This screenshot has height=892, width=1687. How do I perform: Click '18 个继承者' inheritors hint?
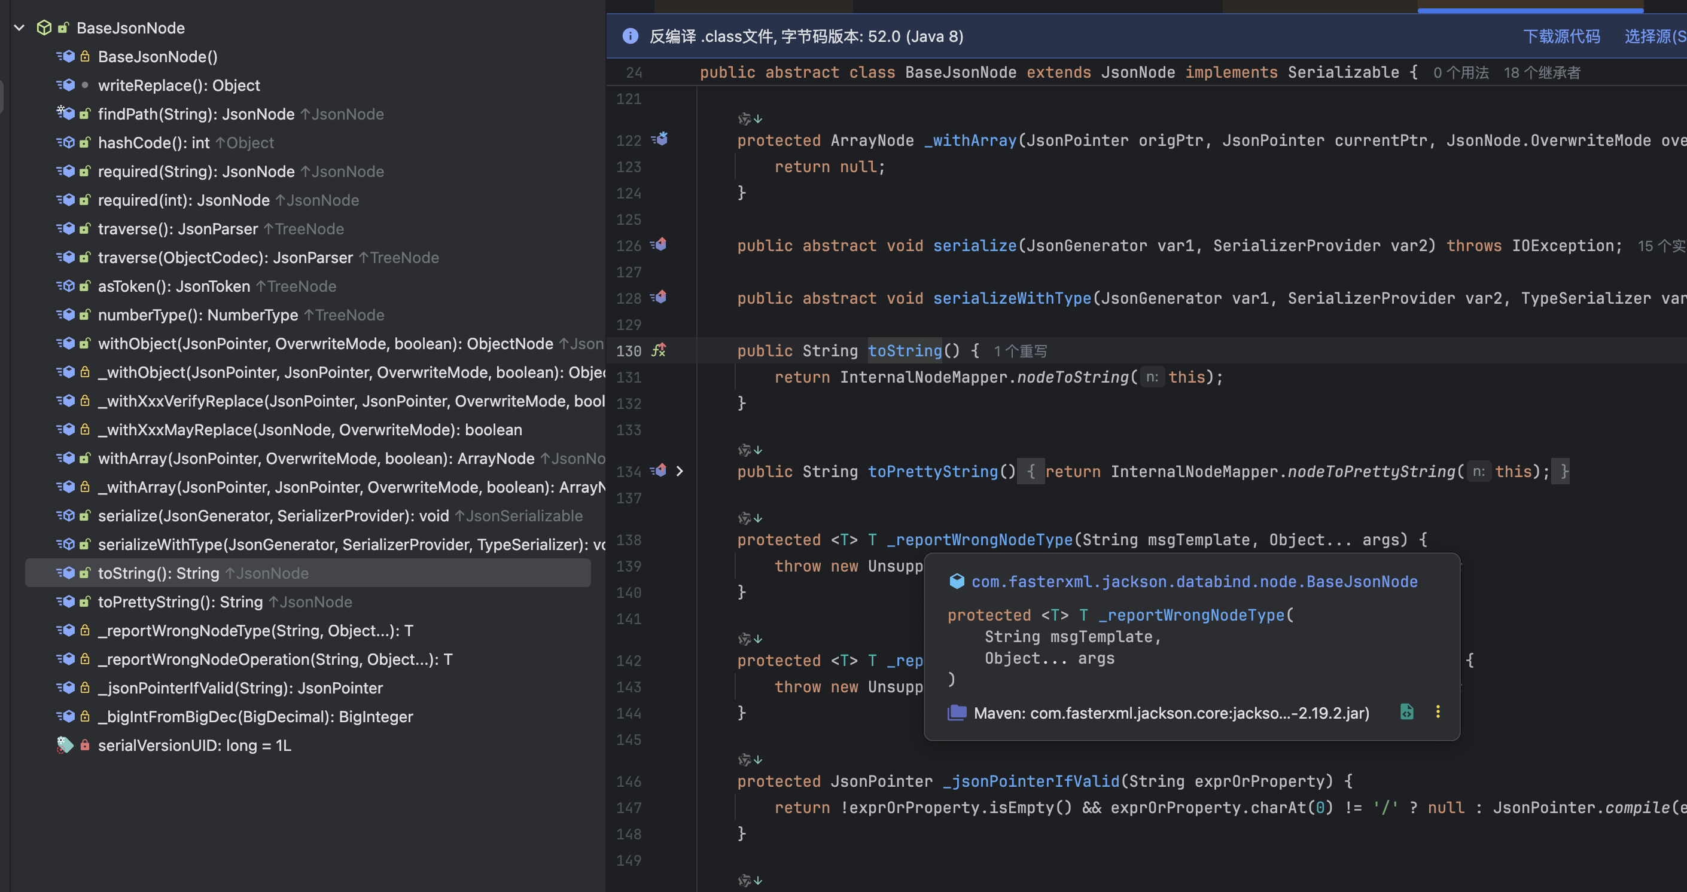[1542, 73]
